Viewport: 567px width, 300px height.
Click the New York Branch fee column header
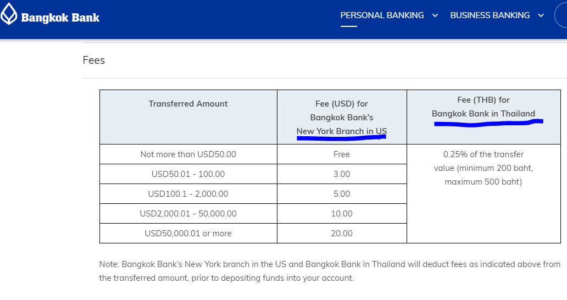(342, 117)
